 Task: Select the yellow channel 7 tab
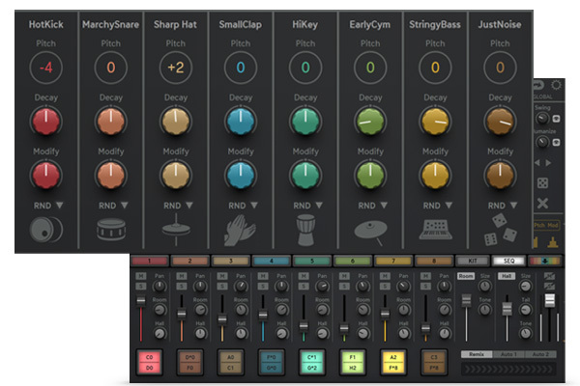[x=393, y=262]
